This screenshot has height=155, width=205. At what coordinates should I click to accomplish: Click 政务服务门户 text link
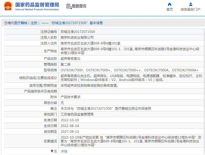point(190,10)
